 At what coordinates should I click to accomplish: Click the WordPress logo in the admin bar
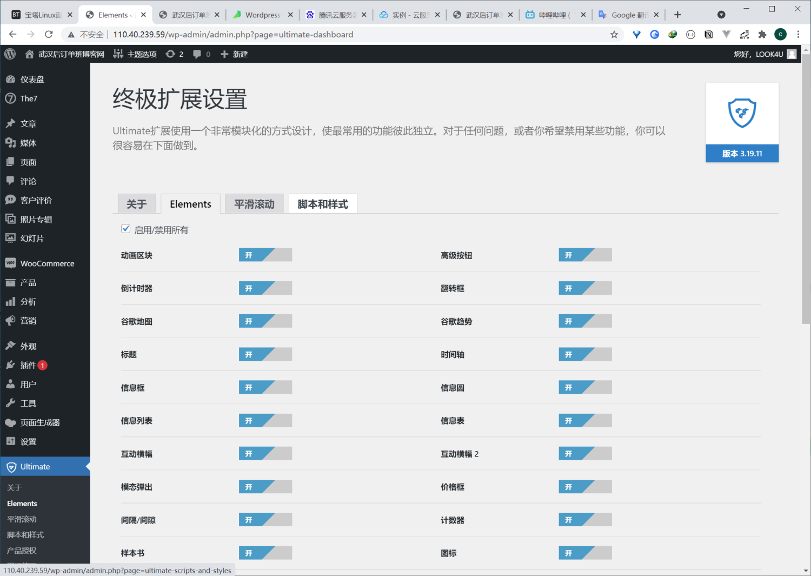[10, 54]
